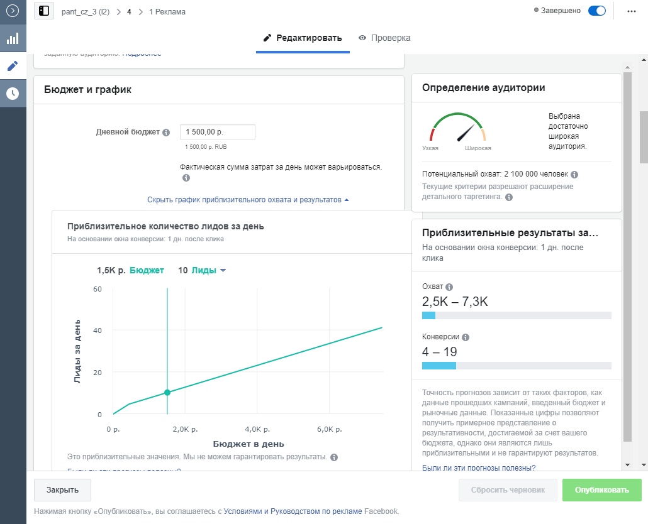Click info icon after guarantee results disclaimer
This screenshot has height=524, width=648.
pos(334,457)
